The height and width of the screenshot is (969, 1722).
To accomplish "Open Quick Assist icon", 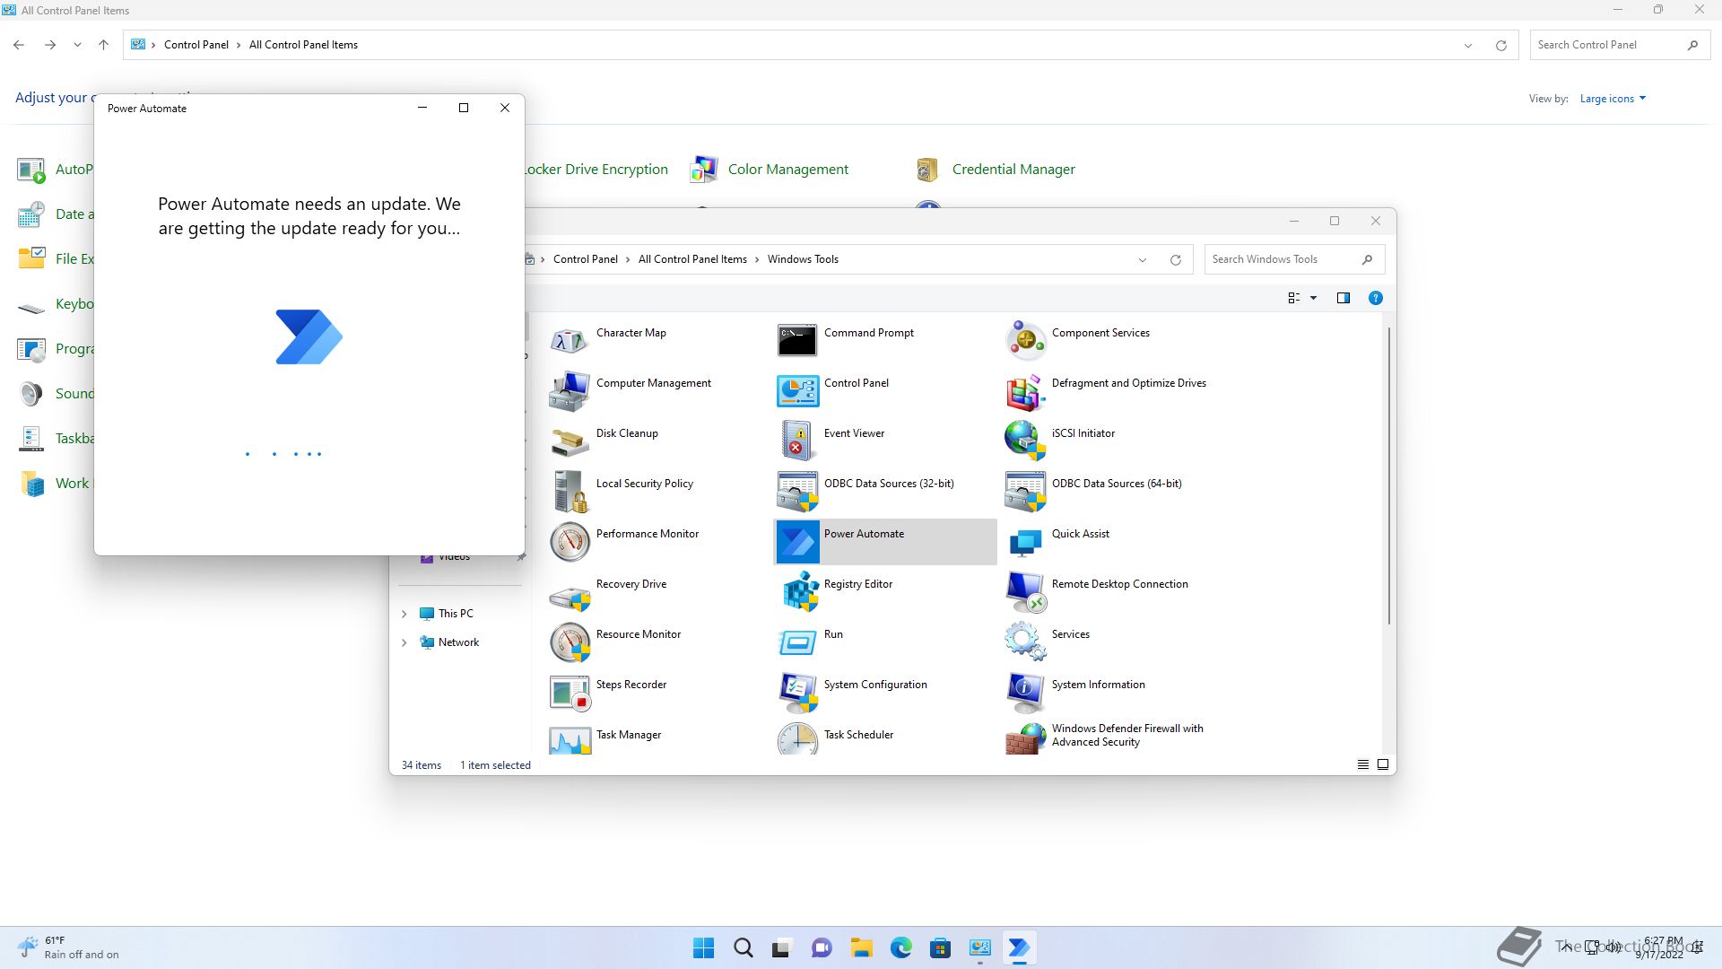I will [1025, 541].
